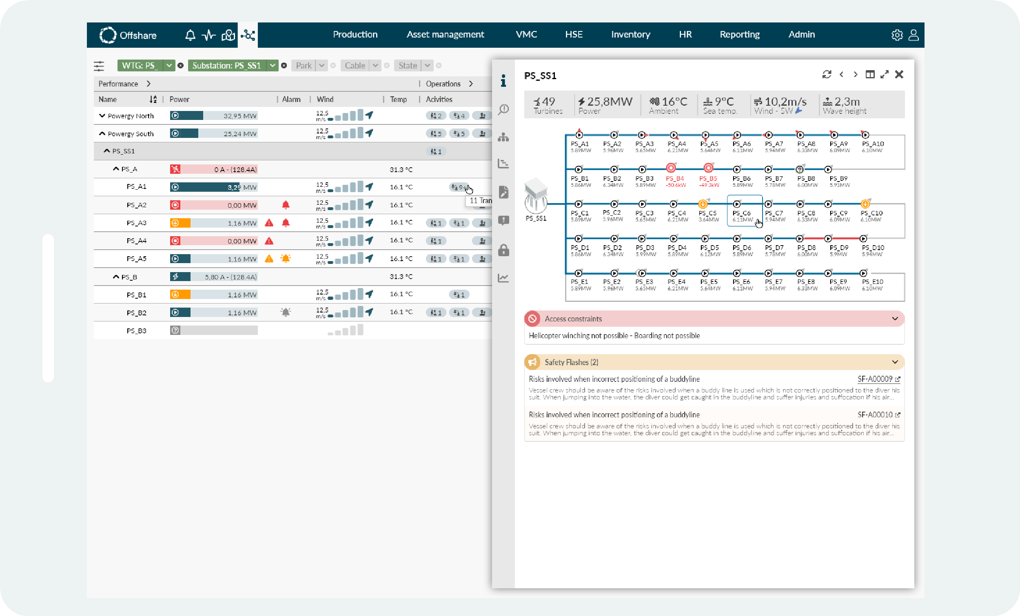Open the document edit tab in panel sidebar
The image size is (1020, 616).
pyautogui.click(x=503, y=192)
